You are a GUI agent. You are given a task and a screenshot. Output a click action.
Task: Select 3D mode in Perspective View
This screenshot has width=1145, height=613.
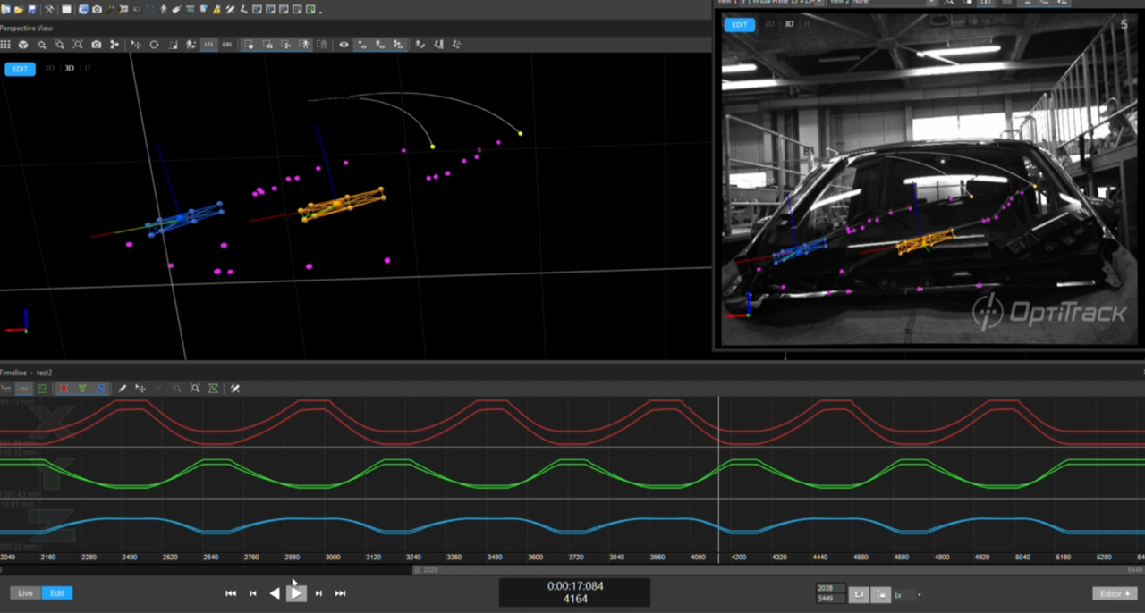(x=69, y=69)
